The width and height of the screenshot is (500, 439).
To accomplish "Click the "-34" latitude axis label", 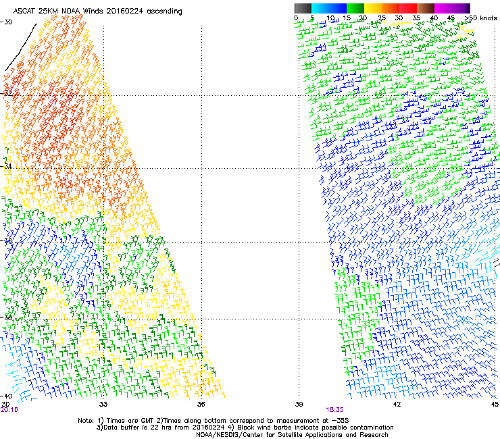I will pyautogui.click(x=6, y=166).
